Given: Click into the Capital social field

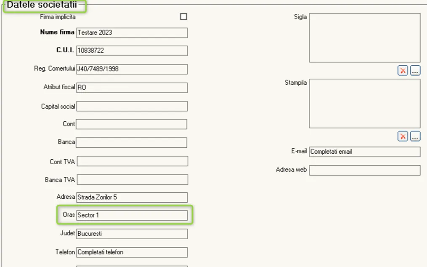Looking at the screenshot, I should click(132, 106).
